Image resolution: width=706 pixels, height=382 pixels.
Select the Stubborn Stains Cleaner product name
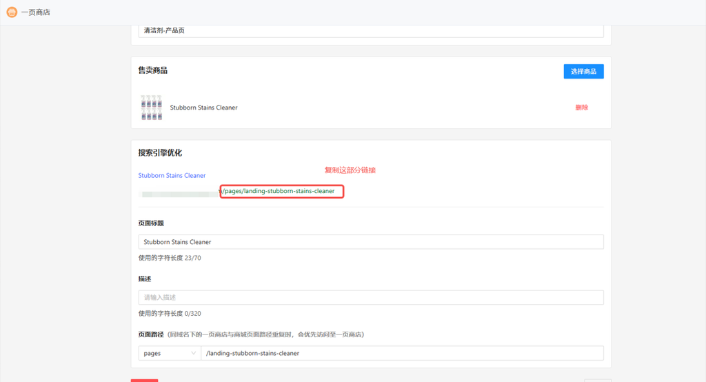[x=203, y=108]
